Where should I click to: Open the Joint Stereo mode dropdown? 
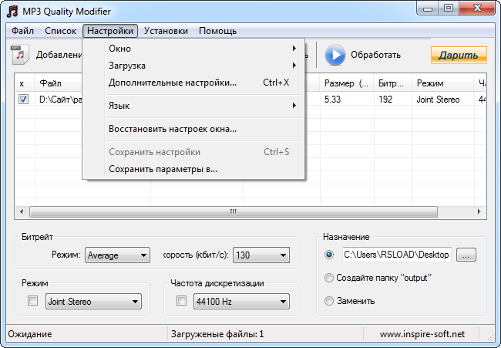pos(93,301)
